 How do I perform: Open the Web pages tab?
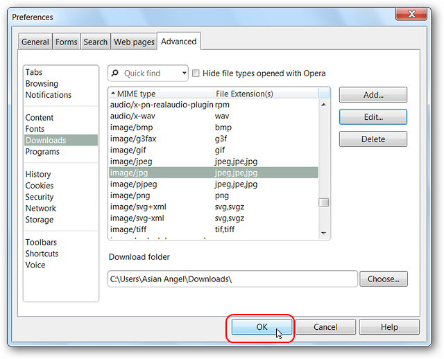[134, 42]
